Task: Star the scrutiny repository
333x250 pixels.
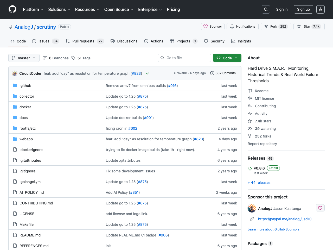Action: (x=309, y=27)
